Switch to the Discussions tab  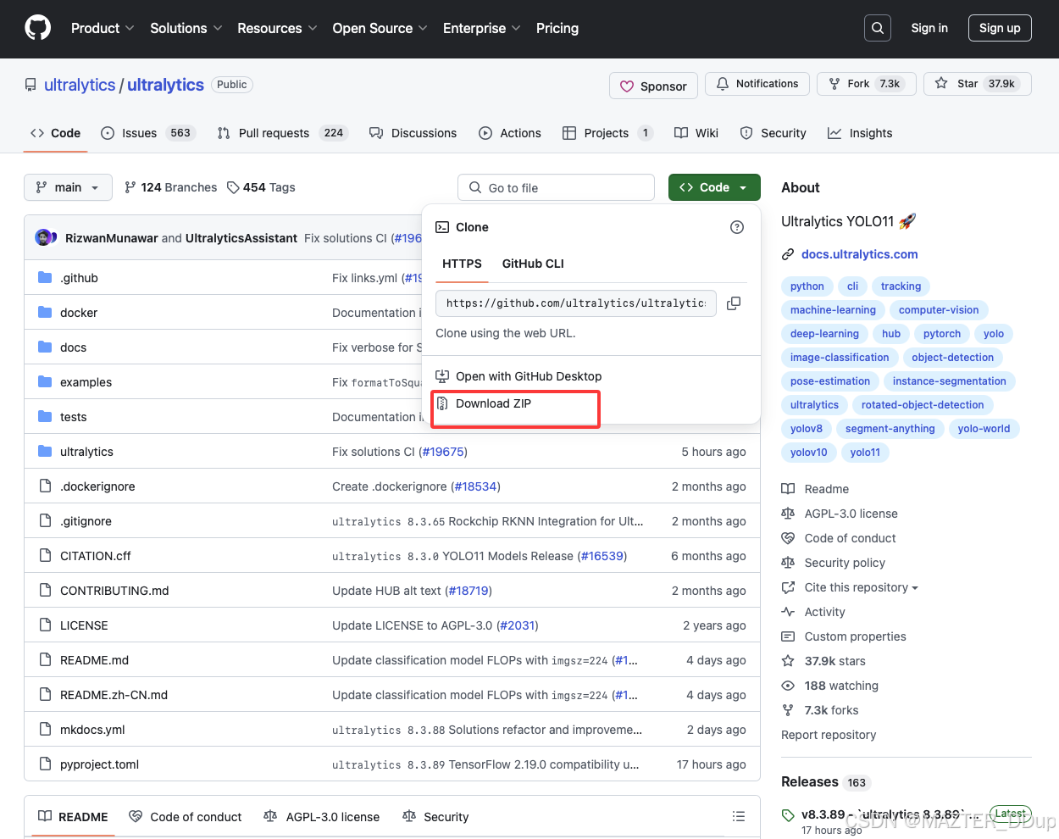[413, 133]
